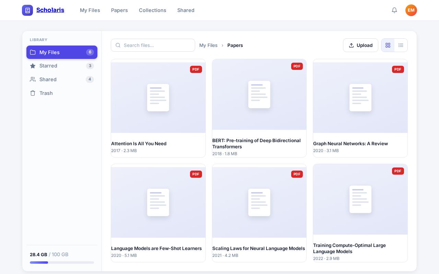Click PDF badge on Attention Is All You Need
439x274 pixels.
[x=196, y=69]
